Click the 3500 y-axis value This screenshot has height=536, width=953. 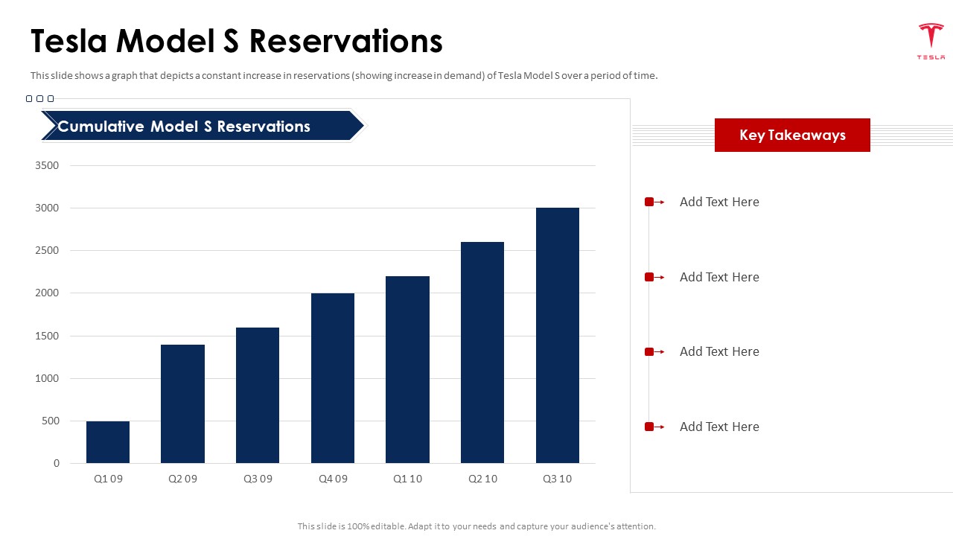pyautogui.click(x=47, y=165)
